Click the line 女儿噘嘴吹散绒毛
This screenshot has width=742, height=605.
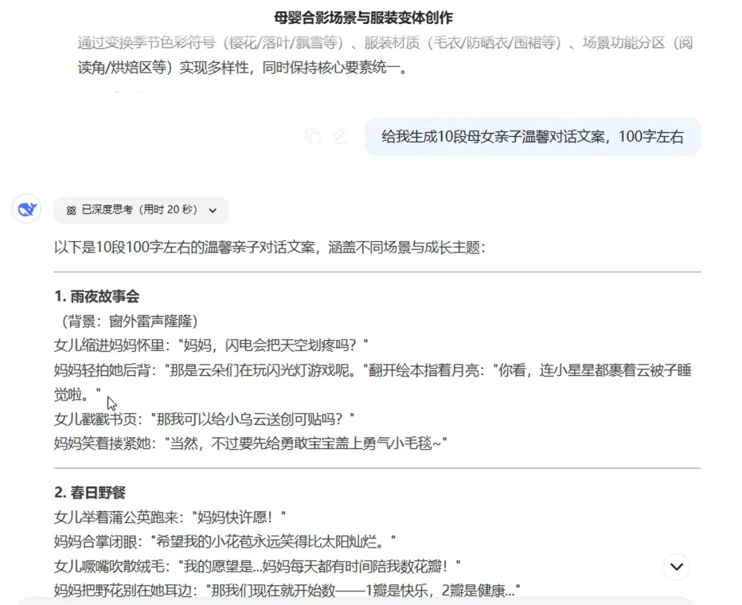click(258, 566)
